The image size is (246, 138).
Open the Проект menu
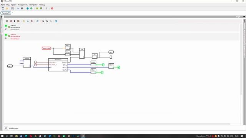pos(14,5)
